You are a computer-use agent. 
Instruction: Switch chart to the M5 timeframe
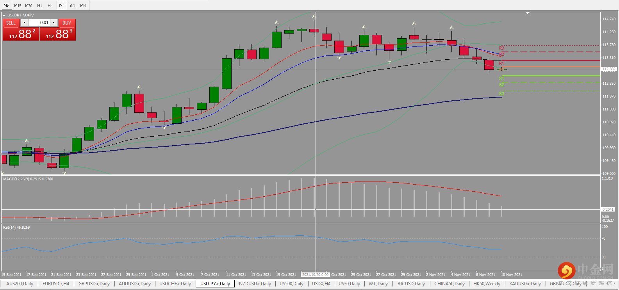pyautogui.click(x=6, y=5)
